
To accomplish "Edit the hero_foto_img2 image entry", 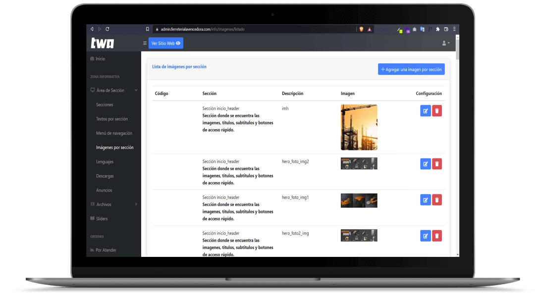I will click(425, 164).
